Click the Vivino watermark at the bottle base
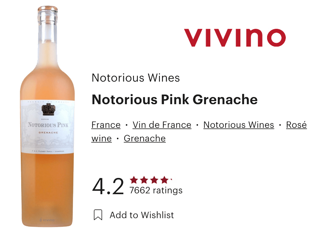The image size is (318, 233). click(x=47, y=220)
